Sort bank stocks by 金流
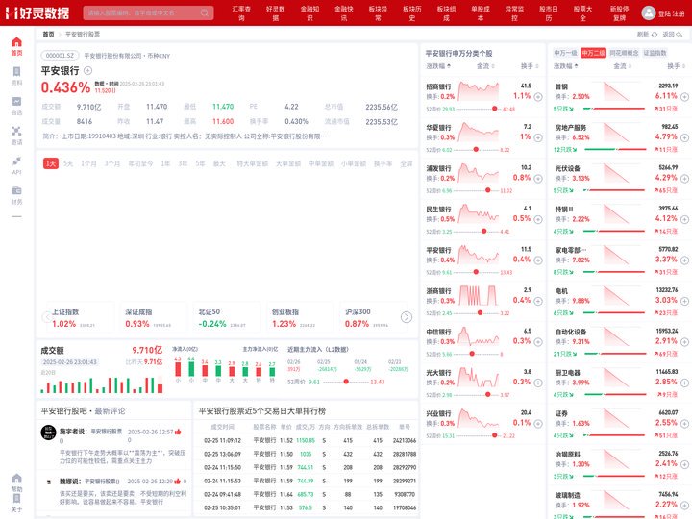The image size is (692, 519). [x=485, y=66]
